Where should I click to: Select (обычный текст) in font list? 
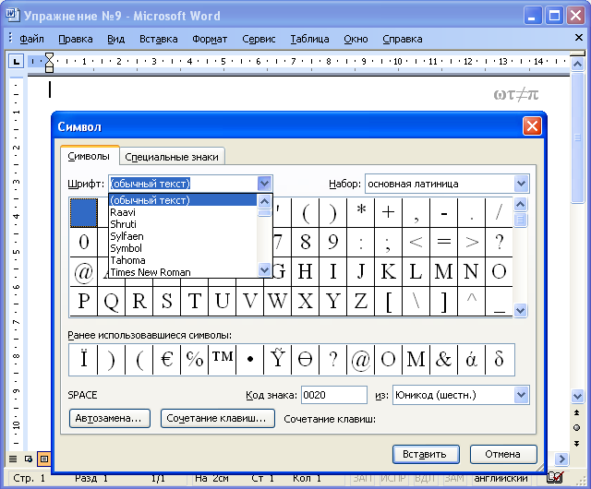tap(183, 200)
